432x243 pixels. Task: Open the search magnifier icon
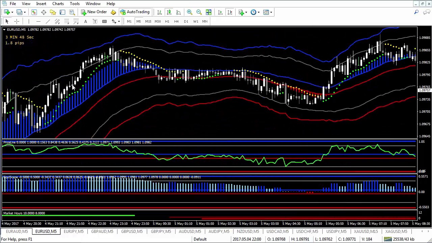point(416,12)
